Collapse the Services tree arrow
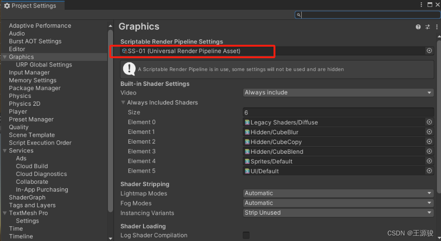The width and height of the screenshot is (441, 241). (5, 151)
